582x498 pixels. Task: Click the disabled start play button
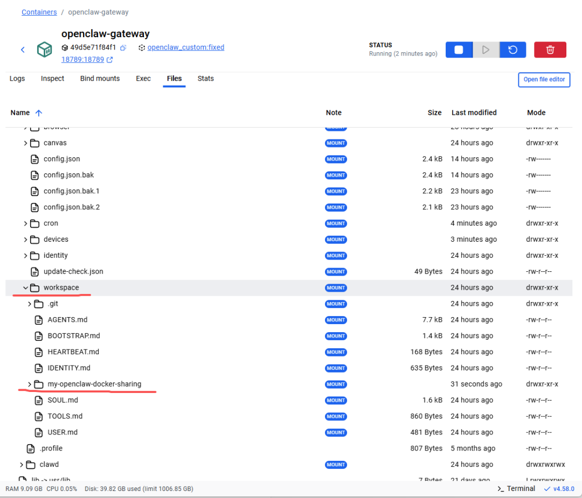coord(486,50)
